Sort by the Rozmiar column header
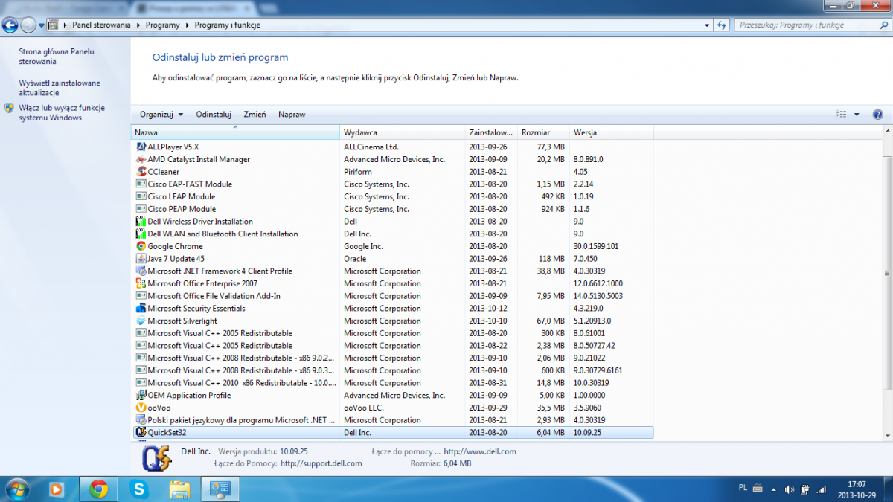893x502 pixels. [x=544, y=132]
